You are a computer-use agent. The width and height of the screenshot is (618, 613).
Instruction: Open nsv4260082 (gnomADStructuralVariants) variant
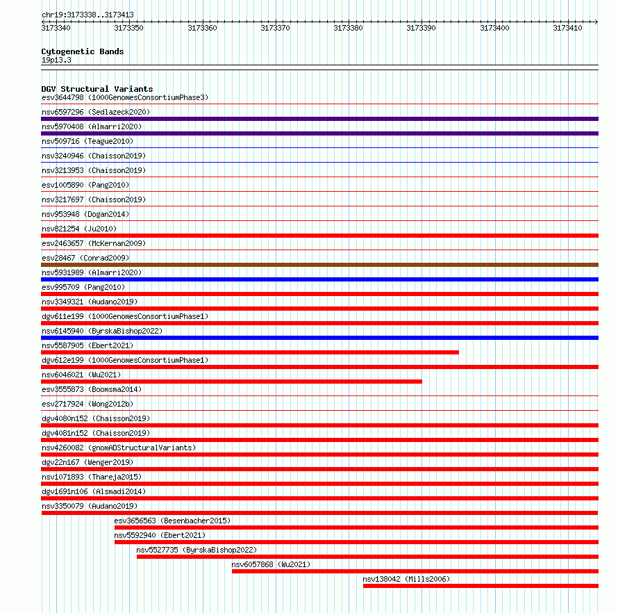click(119, 448)
